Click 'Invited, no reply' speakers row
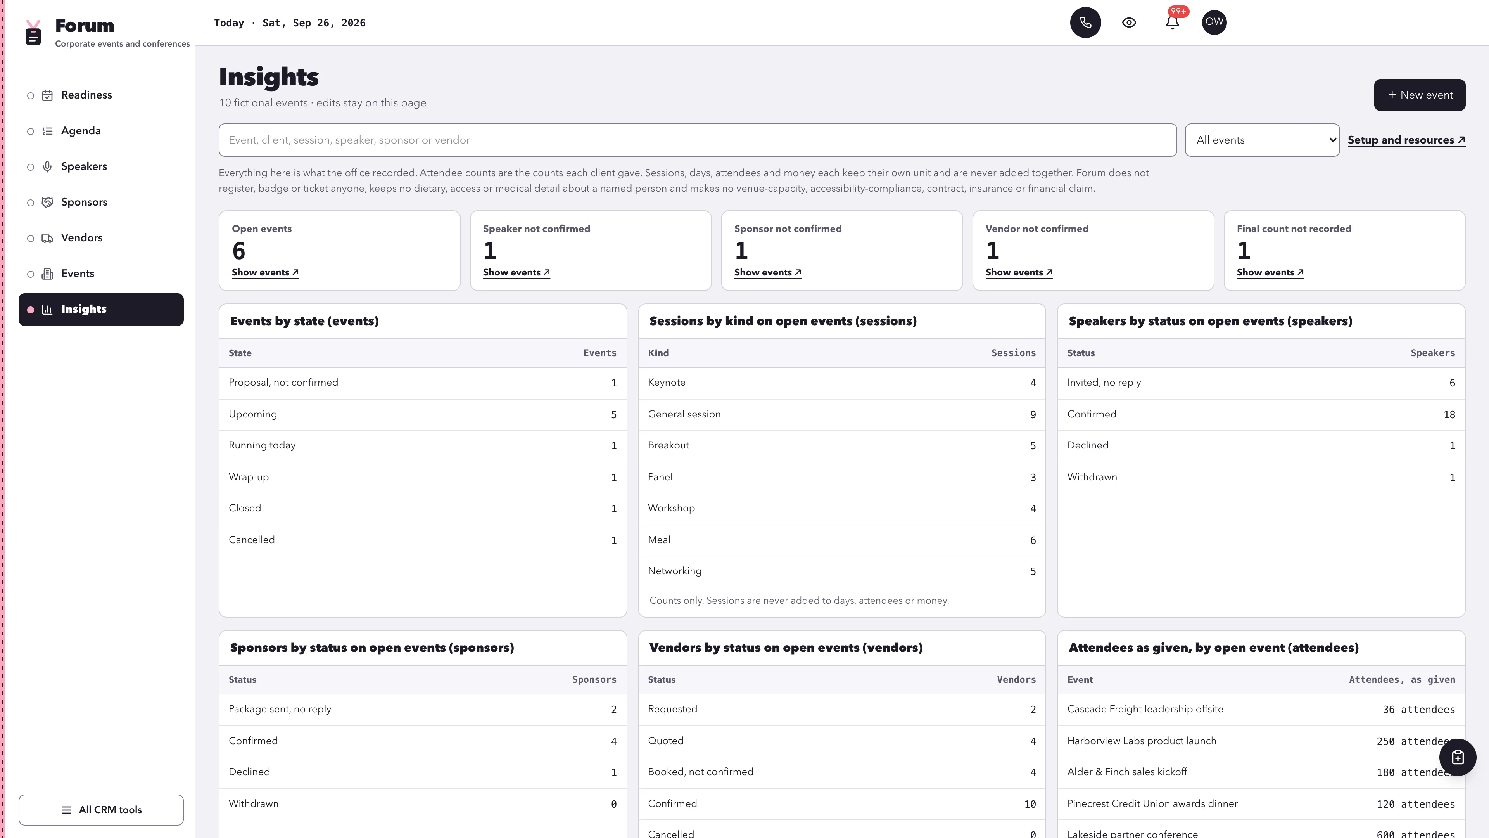This screenshot has width=1489, height=838. (x=1261, y=383)
